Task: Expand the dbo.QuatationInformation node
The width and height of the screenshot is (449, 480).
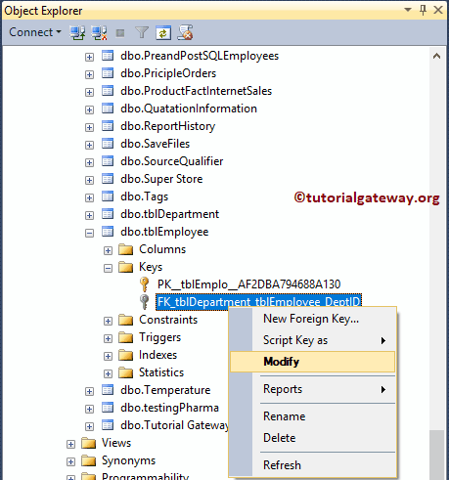Action: (x=89, y=109)
